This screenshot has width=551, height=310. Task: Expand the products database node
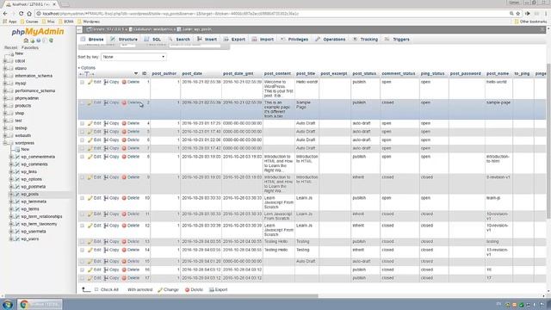pyautogui.click(x=5, y=106)
